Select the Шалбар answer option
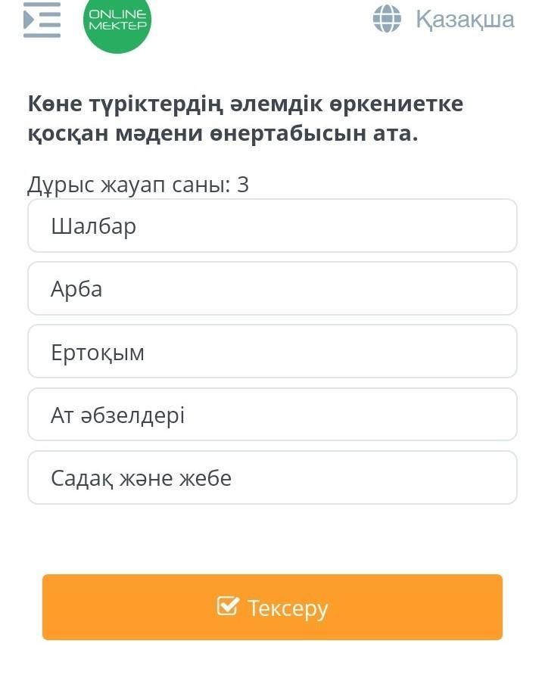 point(272,225)
